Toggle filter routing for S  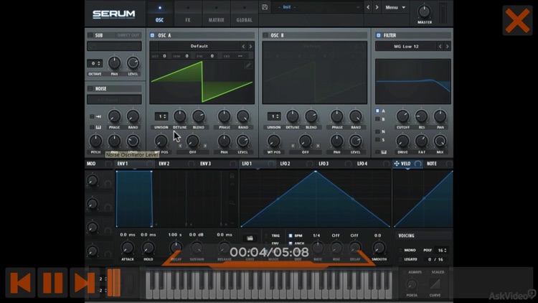pyautogui.click(x=377, y=140)
